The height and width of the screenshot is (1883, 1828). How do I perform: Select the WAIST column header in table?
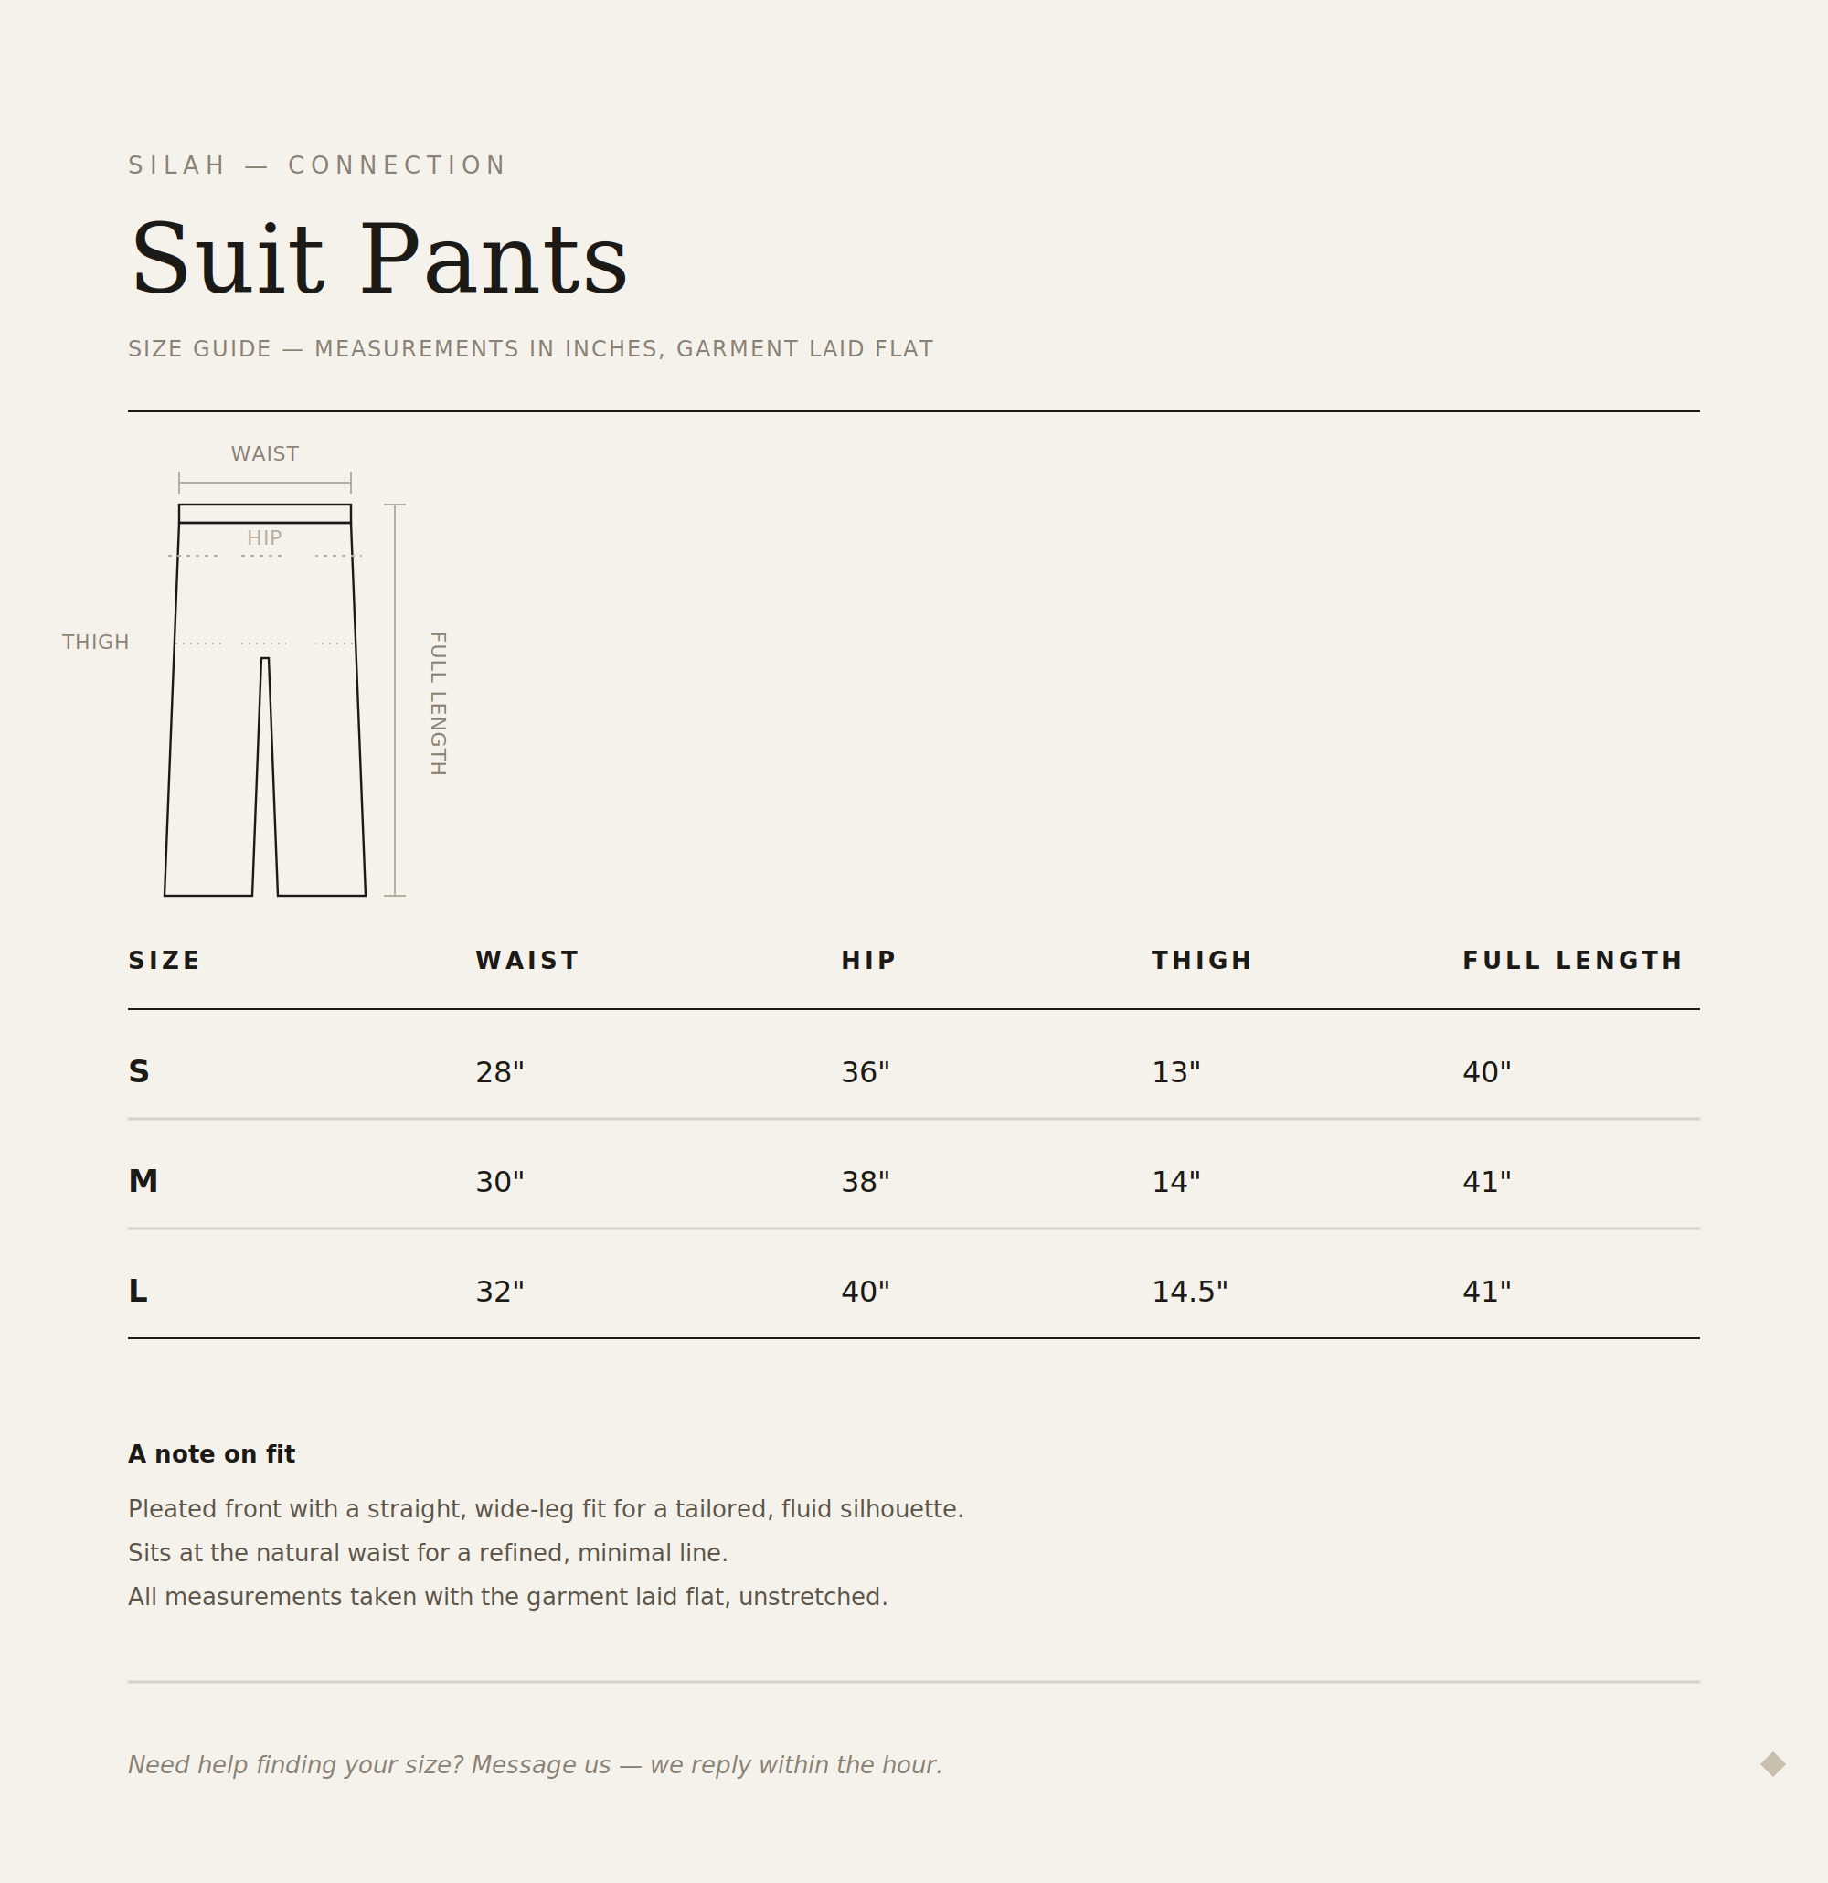click(x=527, y=961)
